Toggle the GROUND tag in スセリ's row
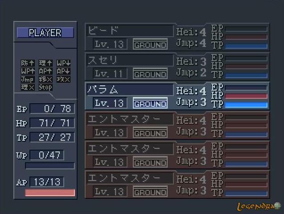Viewport: 284px width, 214px height. pyautogui.click(x=150, y=74)
